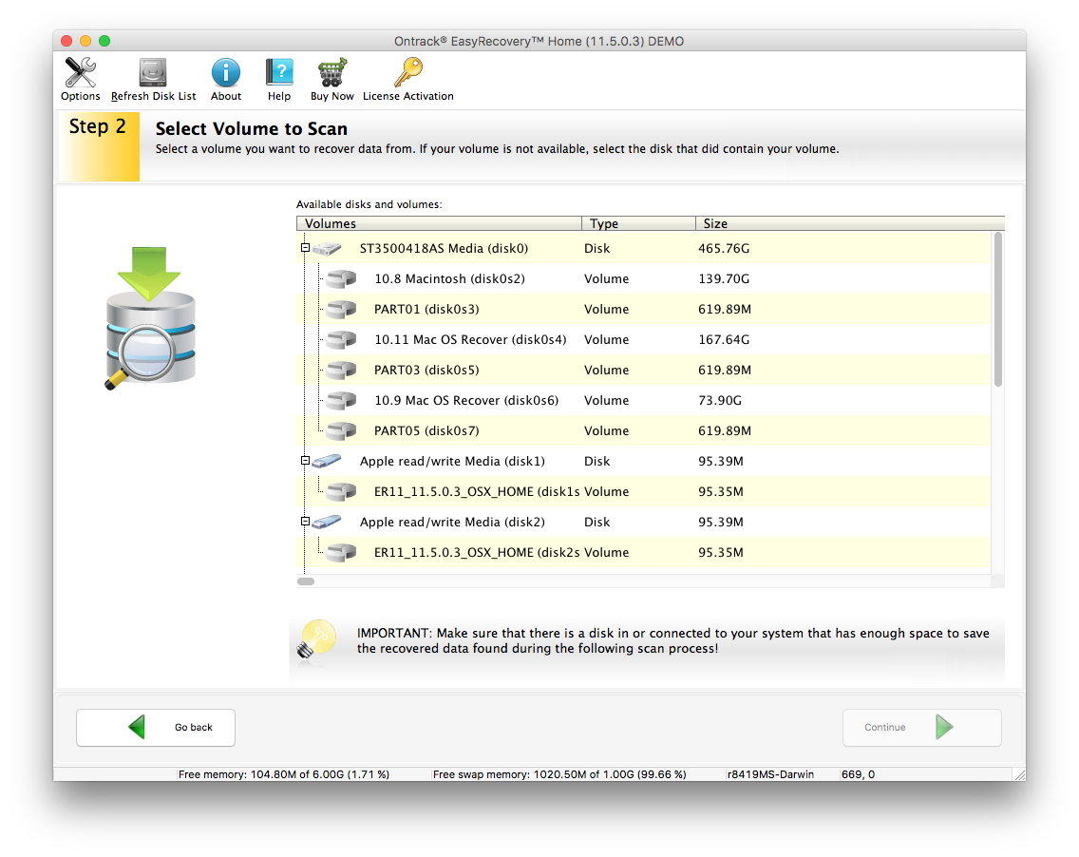Click volume icon beside 10.9 Mac OS Recover

pos(341,400)
